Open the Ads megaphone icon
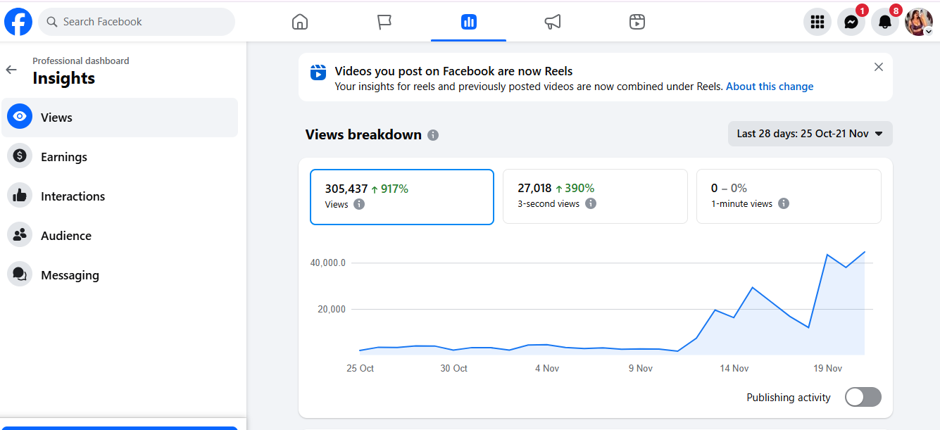Screen dimensions: 940x430 pos(553,22)
